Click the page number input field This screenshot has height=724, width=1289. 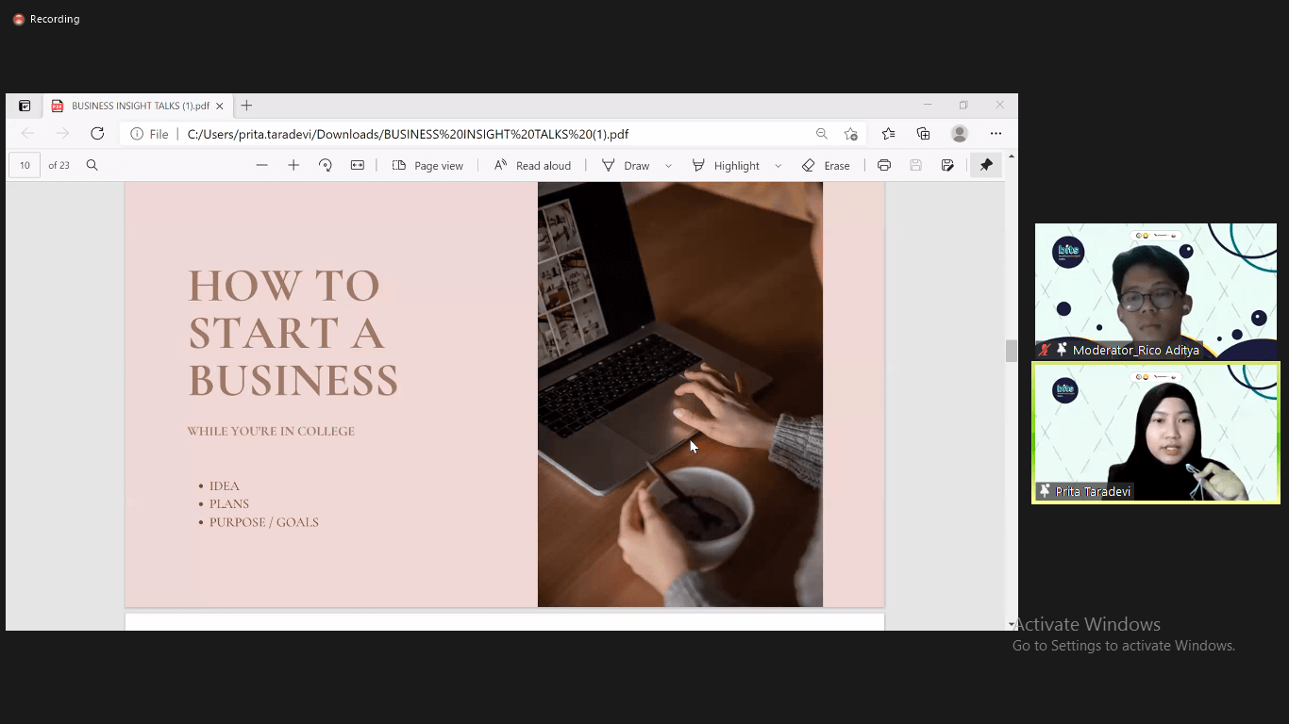coord(25,165)
